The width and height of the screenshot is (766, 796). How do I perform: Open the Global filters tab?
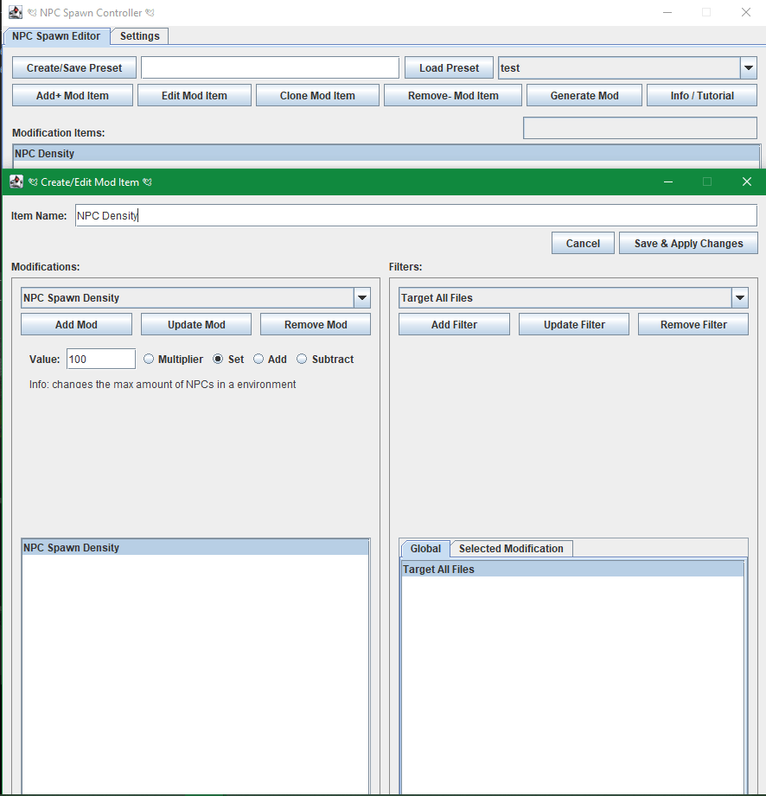[425, 549]
